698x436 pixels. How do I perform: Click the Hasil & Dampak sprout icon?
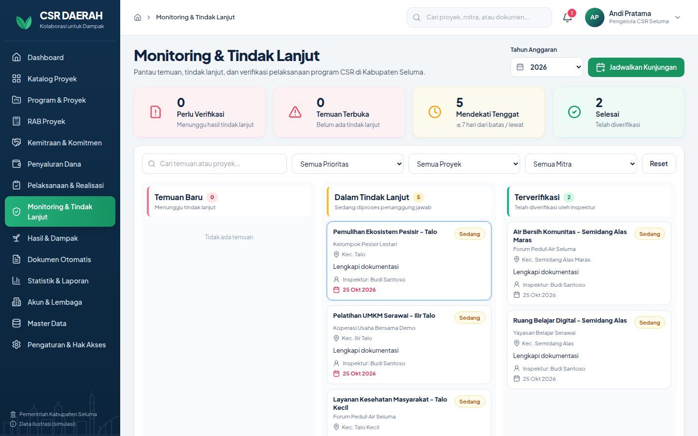click(x=16, y=238)
